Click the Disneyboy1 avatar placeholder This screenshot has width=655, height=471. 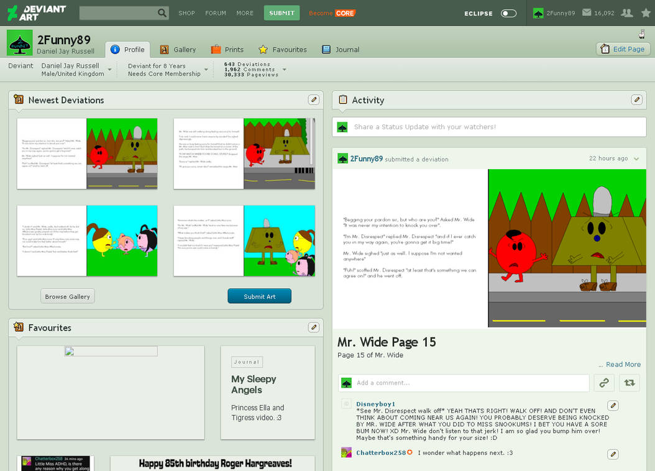pyautogui.click(x=346, y=404)
